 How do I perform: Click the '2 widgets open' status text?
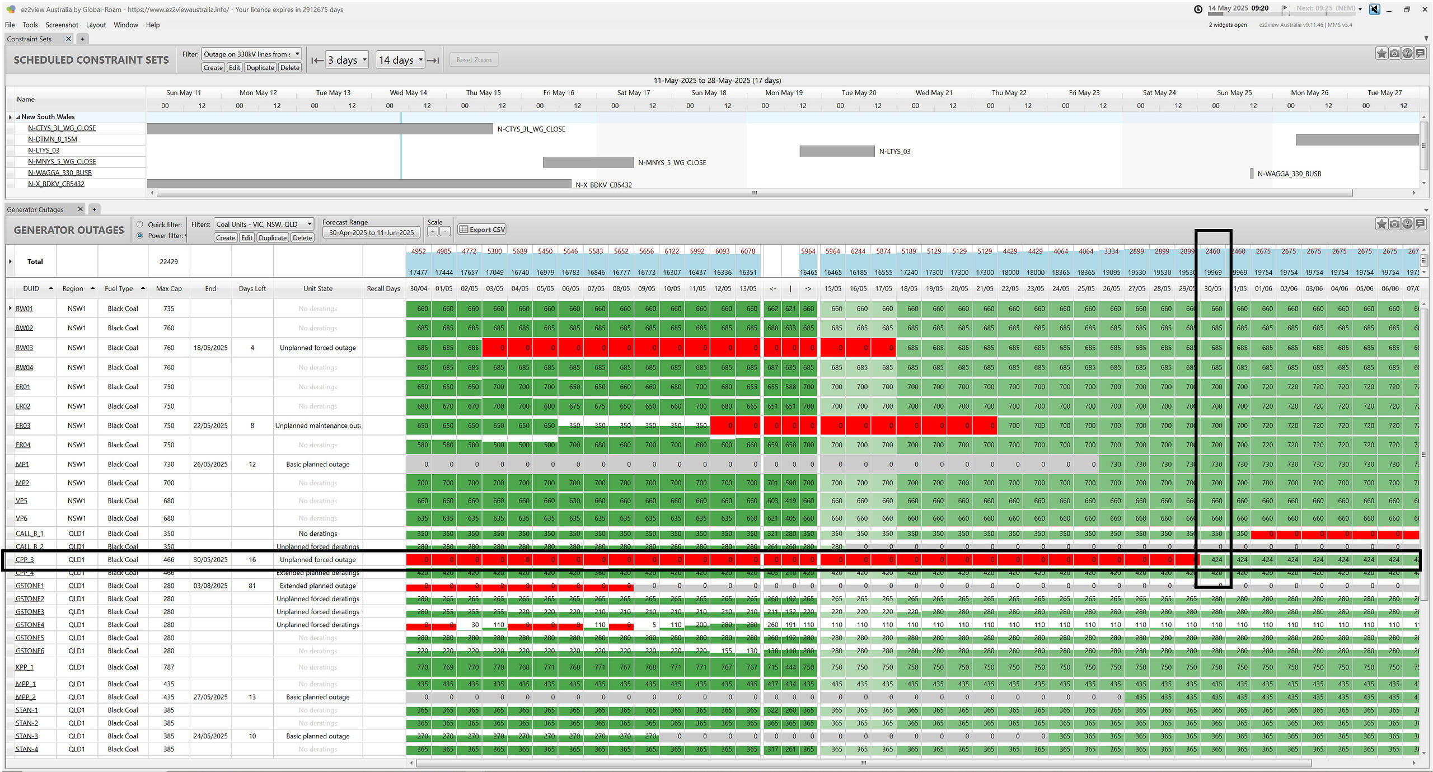pyautogui.click(x=1228, y=25)
